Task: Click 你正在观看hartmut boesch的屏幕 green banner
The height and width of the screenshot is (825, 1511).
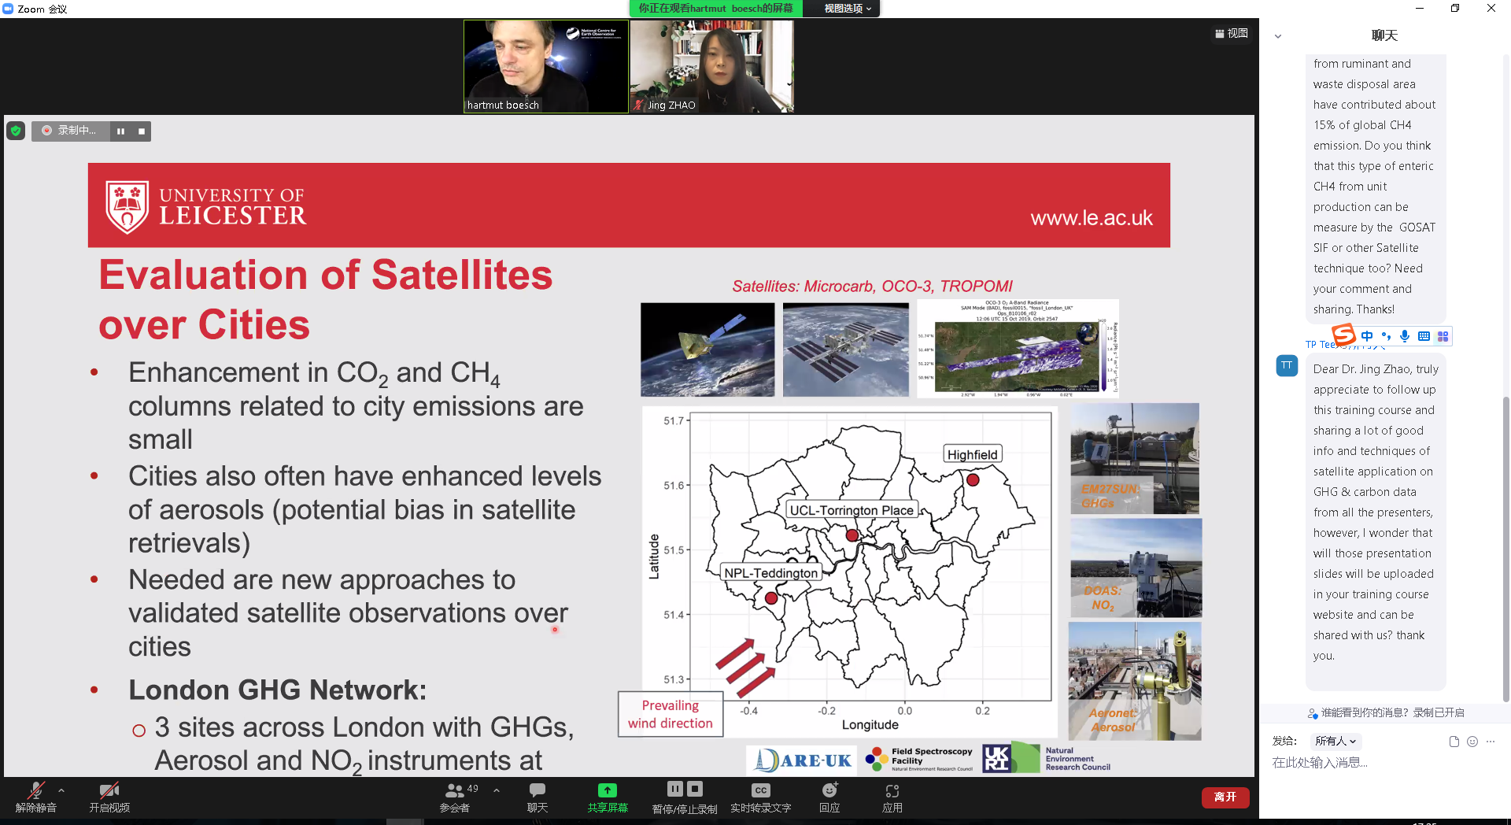Action: pos(715,9)
